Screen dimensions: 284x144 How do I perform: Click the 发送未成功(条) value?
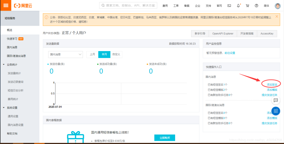pyautogui.click(x=151, y=71)
